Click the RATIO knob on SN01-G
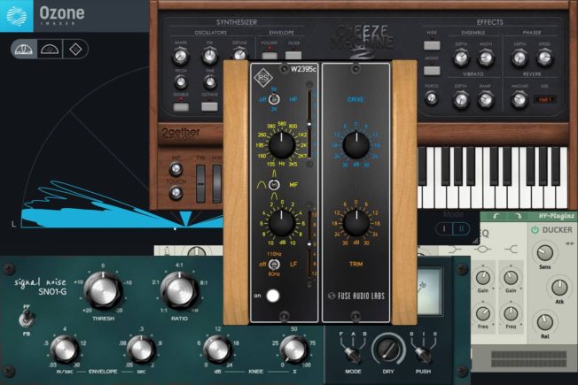 pos(180,291)
